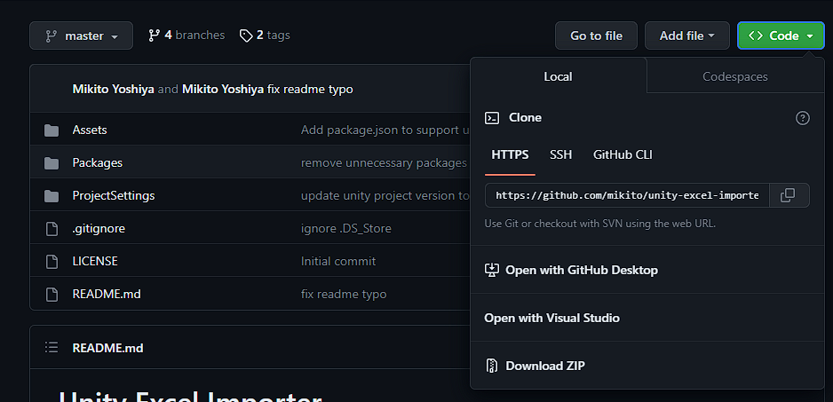This screenshot has height=402, width=833.
Task: Open the LICENSE file
Action: 95,261
